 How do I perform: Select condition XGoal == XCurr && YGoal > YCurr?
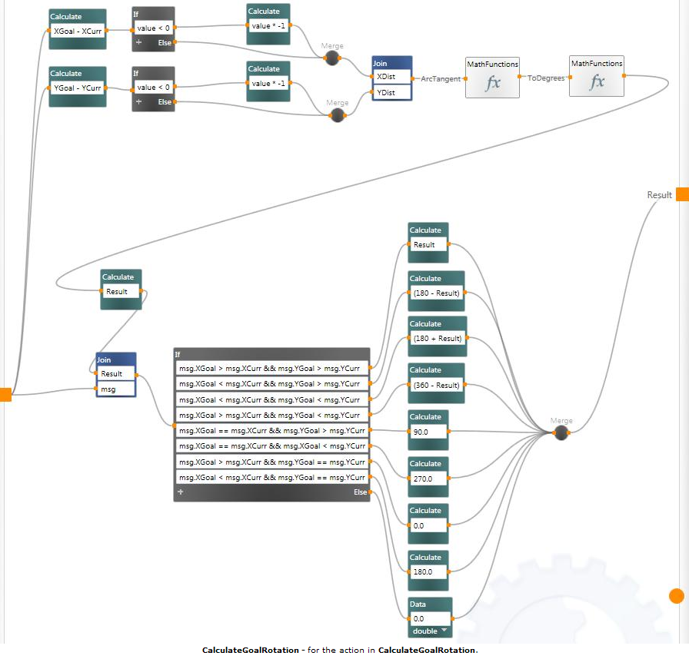[272, 430]
